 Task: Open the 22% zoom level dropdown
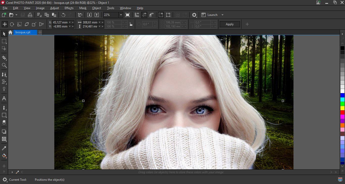click(121, 15)
